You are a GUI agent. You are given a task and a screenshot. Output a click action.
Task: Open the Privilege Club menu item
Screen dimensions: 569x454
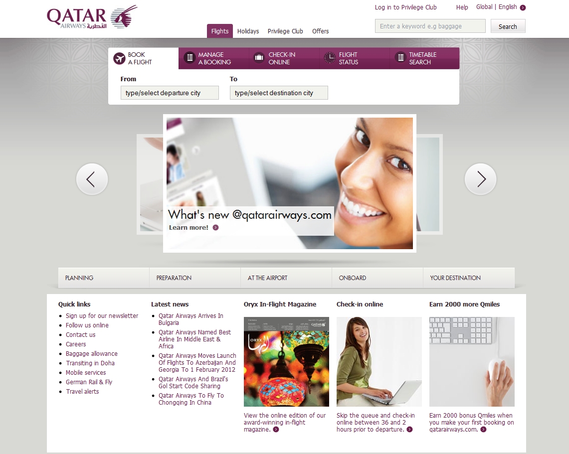pyautogui.click(x=285, y=31)
